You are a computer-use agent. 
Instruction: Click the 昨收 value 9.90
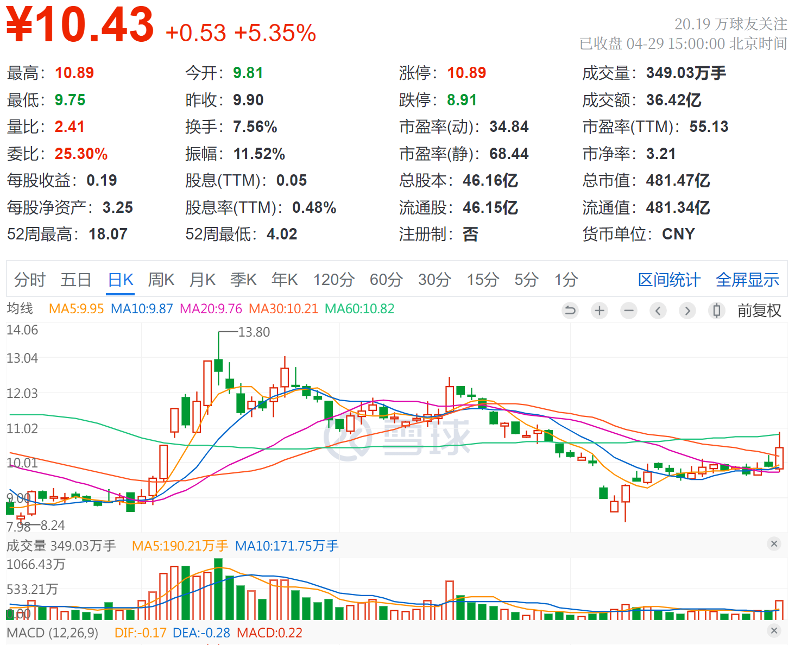pos(248,100)
